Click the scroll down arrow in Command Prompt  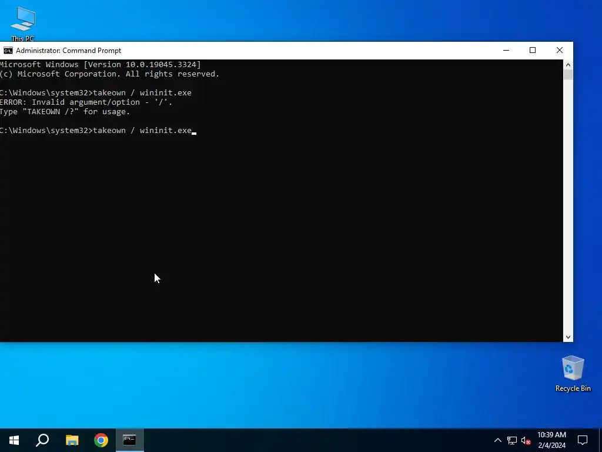(568, 337)
